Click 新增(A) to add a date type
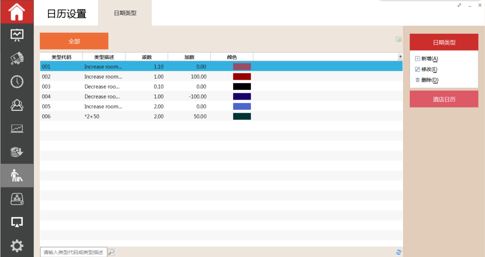The width and height of the screenshot is (485, 257). [429, 59]
